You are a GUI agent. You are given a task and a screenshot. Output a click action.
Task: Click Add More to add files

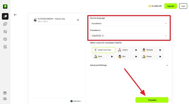pyautogui.click(x=76, y=101)
